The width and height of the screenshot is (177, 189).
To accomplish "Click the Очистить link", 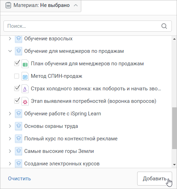I will click(19, 179).
